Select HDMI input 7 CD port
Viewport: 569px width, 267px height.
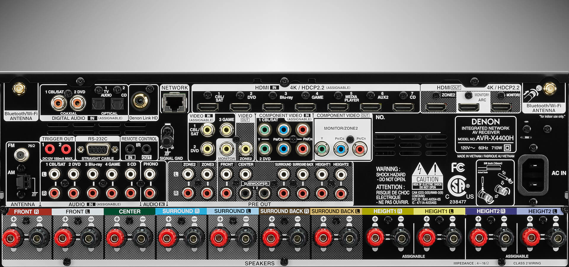tap(403, 107)
